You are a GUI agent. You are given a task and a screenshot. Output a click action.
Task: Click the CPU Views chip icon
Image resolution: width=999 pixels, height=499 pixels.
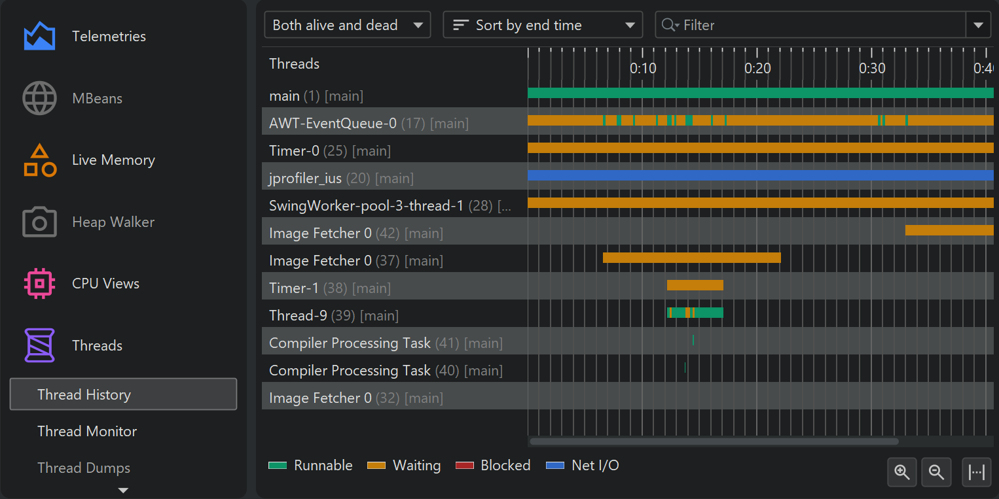(x=39, y=284)
